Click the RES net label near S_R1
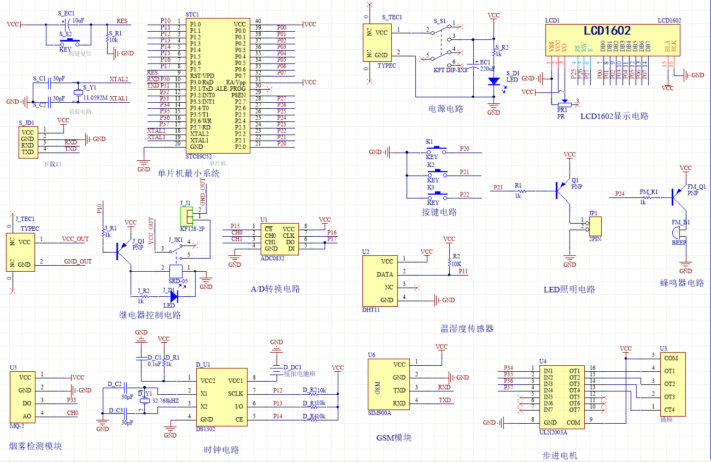This screenshot has height=462, width=711. pos(122,21)
